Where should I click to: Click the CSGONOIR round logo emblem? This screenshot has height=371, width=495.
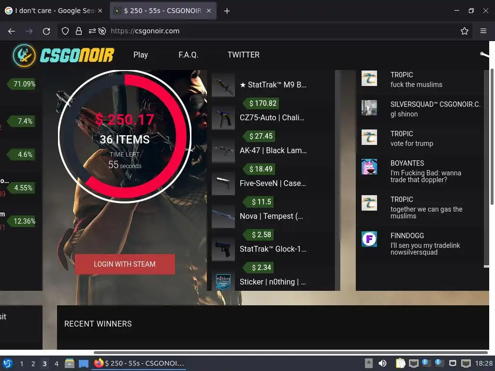(24, 56)
